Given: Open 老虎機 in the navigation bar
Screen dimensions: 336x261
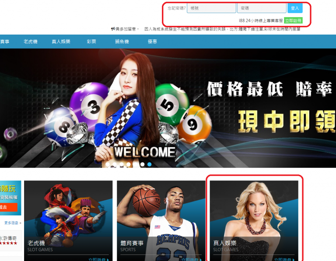Looking at the screenshot, I should point(31,42).
